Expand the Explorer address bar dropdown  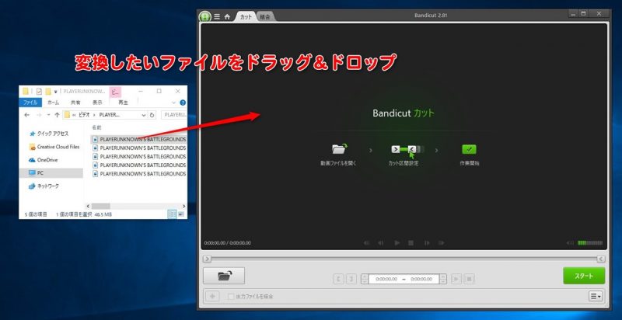pyautogui.click(x=144, y=115)
